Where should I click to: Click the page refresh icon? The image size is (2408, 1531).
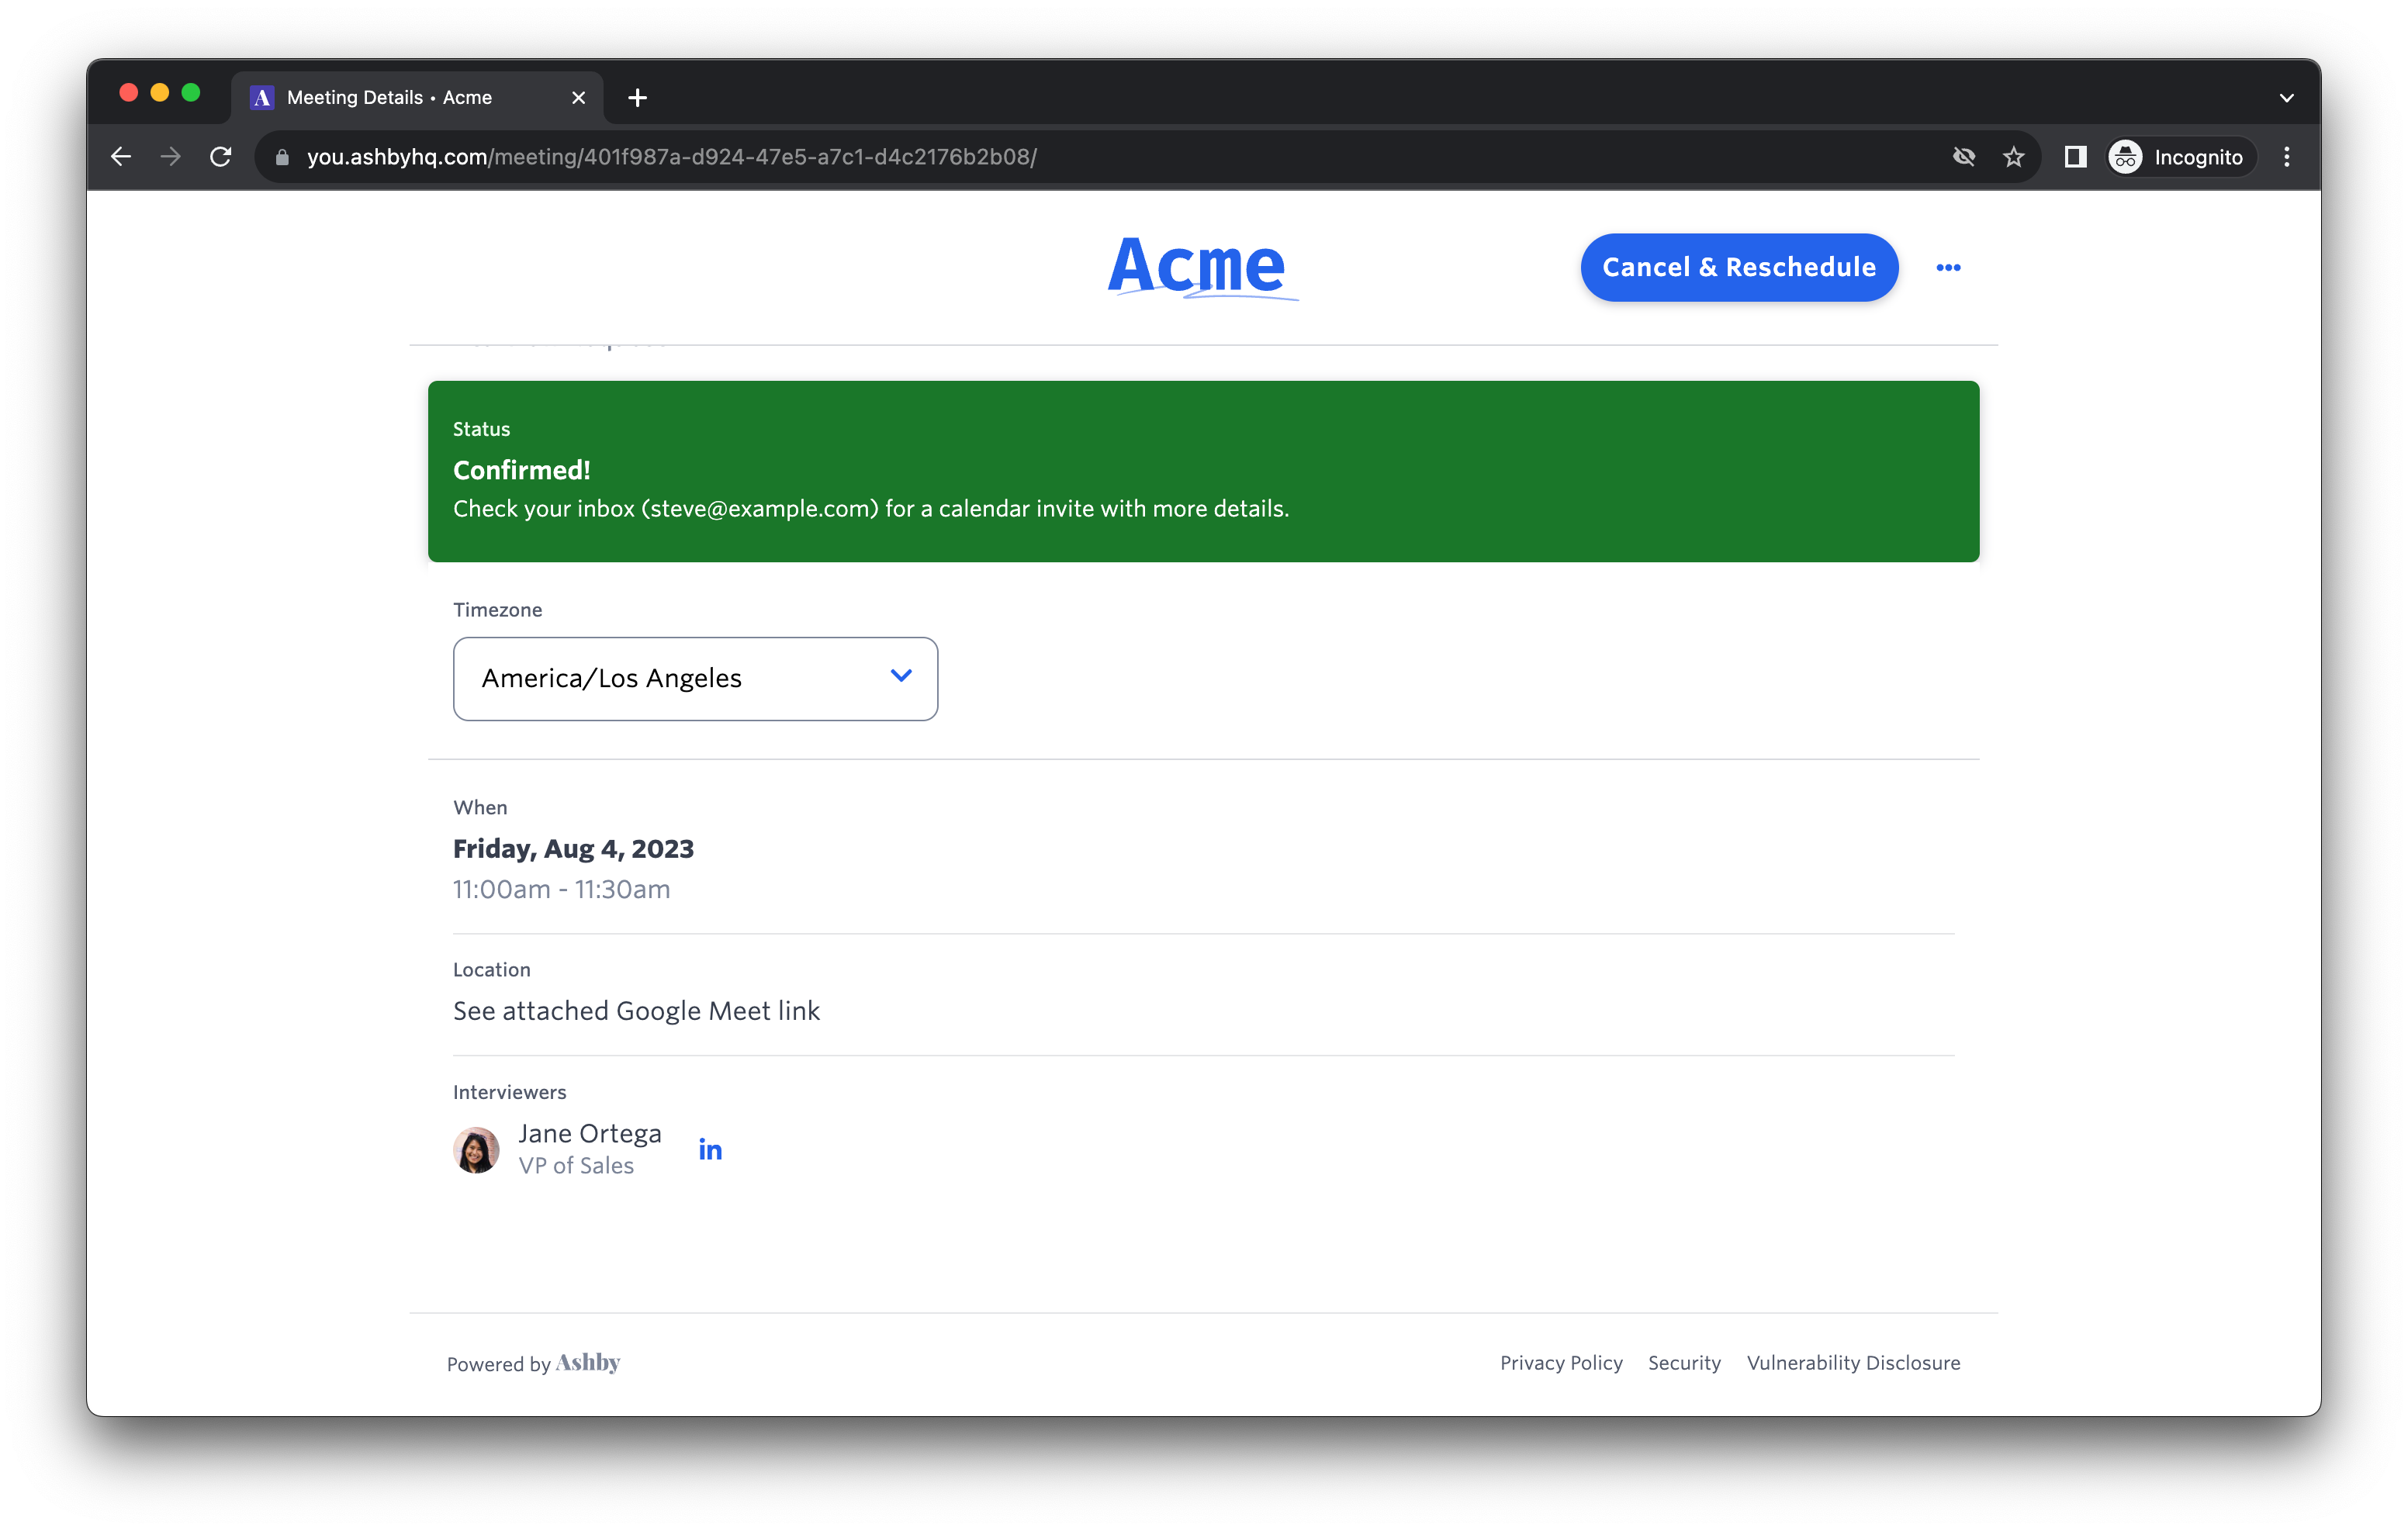221,156
